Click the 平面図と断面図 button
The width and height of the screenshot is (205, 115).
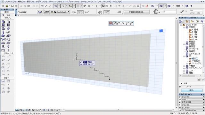tap(137, 12)
